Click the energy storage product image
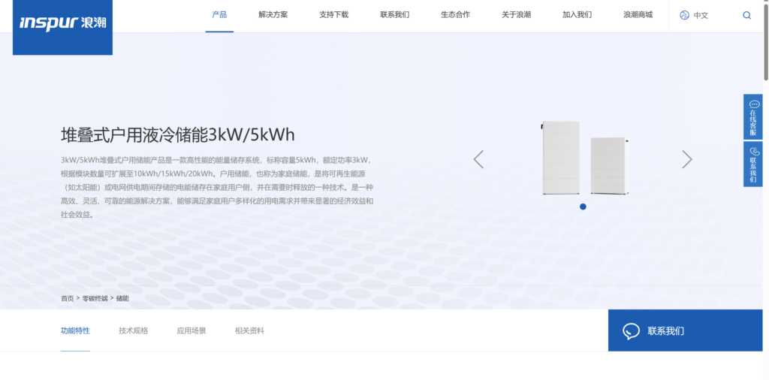The image size is (769, 380). click(x=586, y=158)
